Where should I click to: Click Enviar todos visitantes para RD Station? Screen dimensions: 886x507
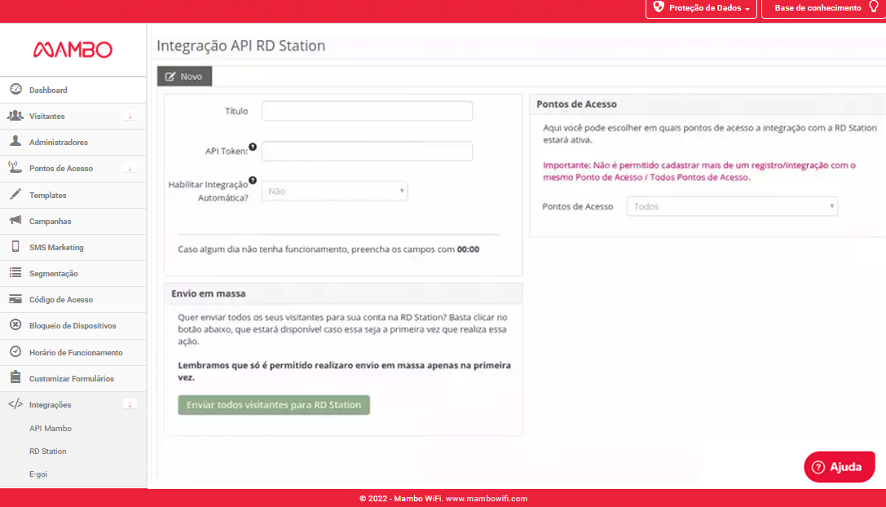click(x=274, y=404)
